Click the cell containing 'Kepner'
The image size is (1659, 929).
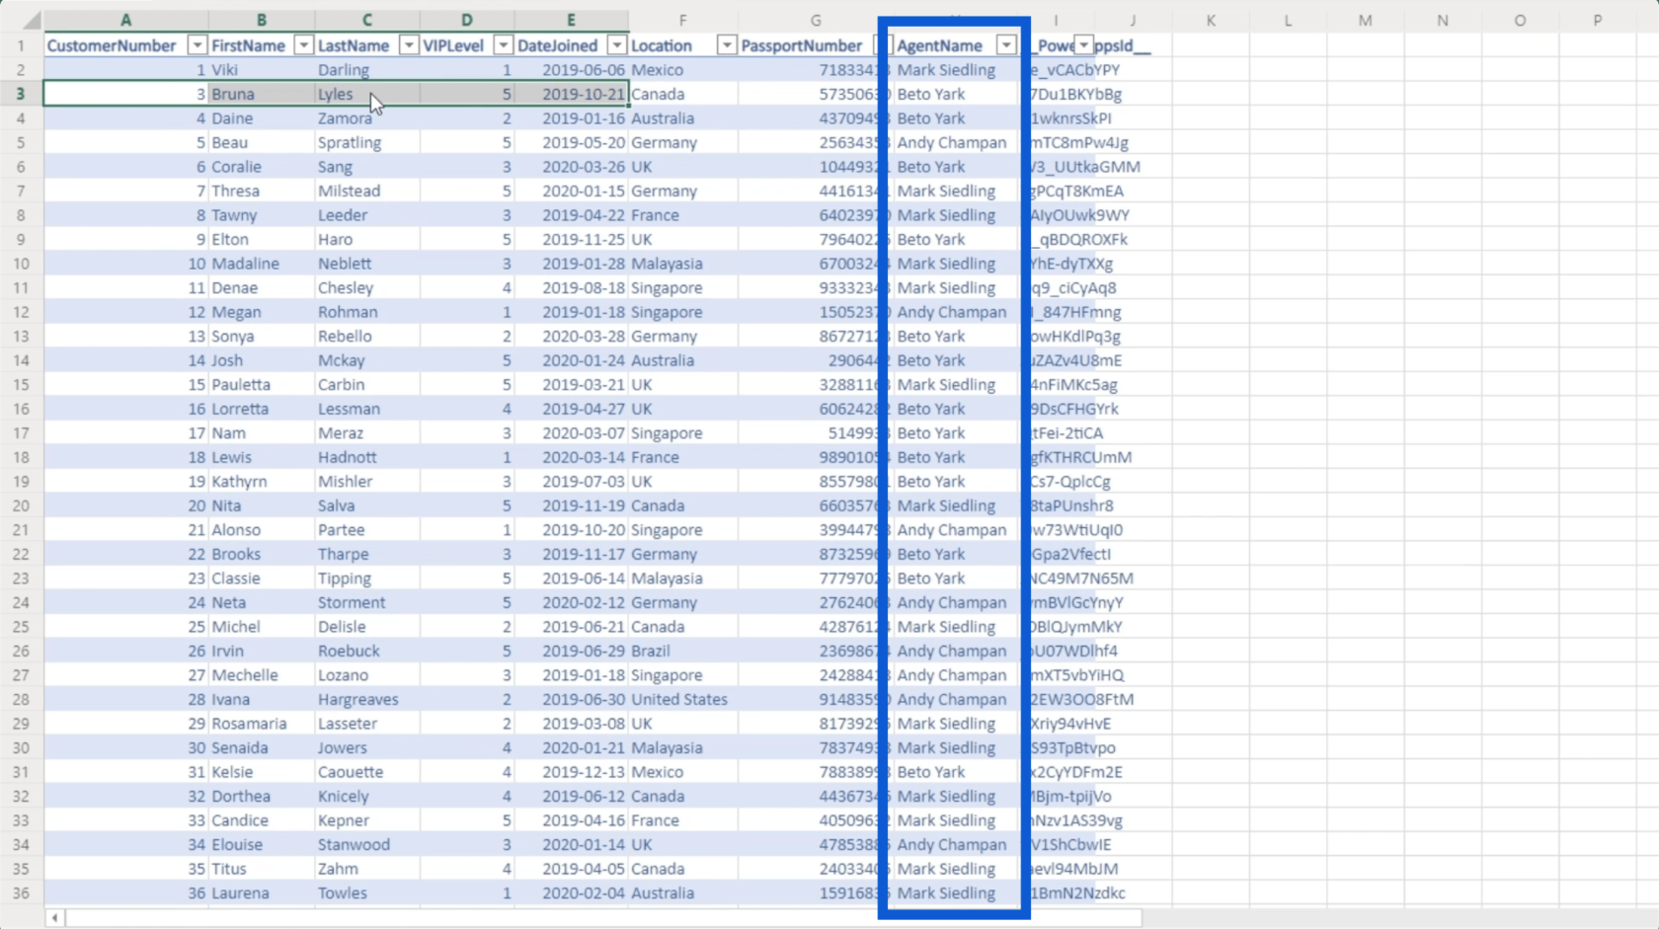click(367, 819)
